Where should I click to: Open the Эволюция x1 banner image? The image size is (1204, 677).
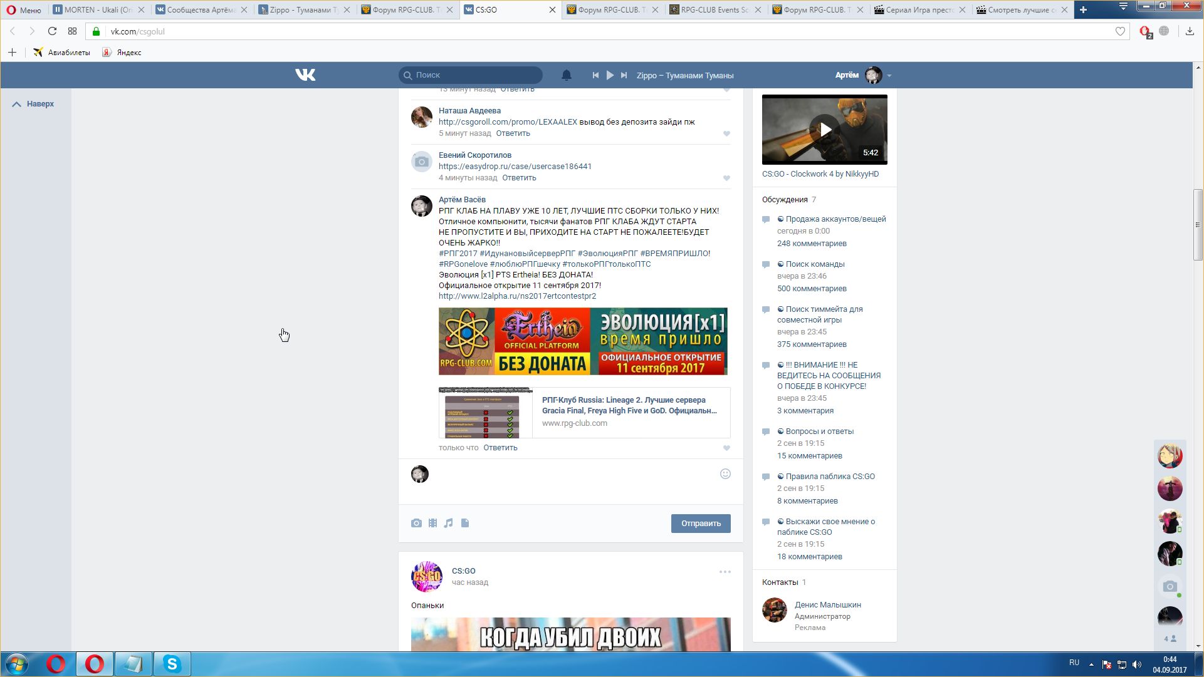pyautogui.click(x=583, y=341)
